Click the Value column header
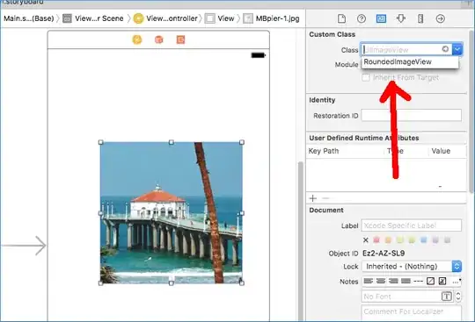The width and height of the screenshot is (475, 322). click(x=441, y=151)
